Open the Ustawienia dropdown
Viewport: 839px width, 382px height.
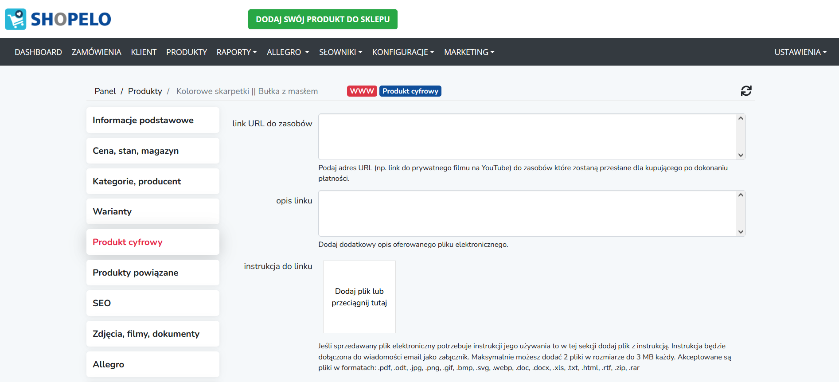point(800,52)
